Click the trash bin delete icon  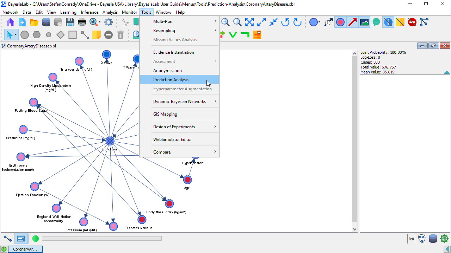121,35
